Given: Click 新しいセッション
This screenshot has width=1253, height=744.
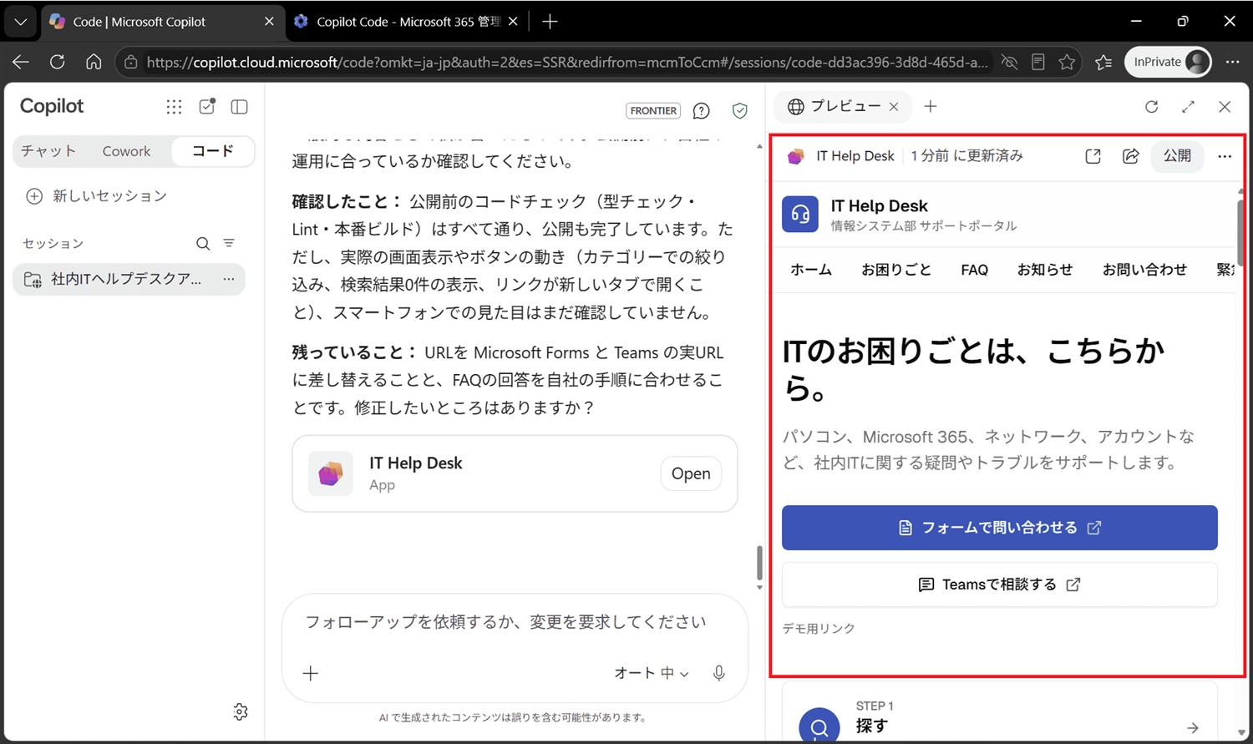Looking at the screenshot, I should (97, 196).
